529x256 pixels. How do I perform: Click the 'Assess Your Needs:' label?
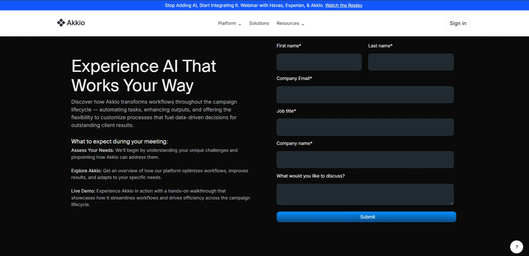93,150
